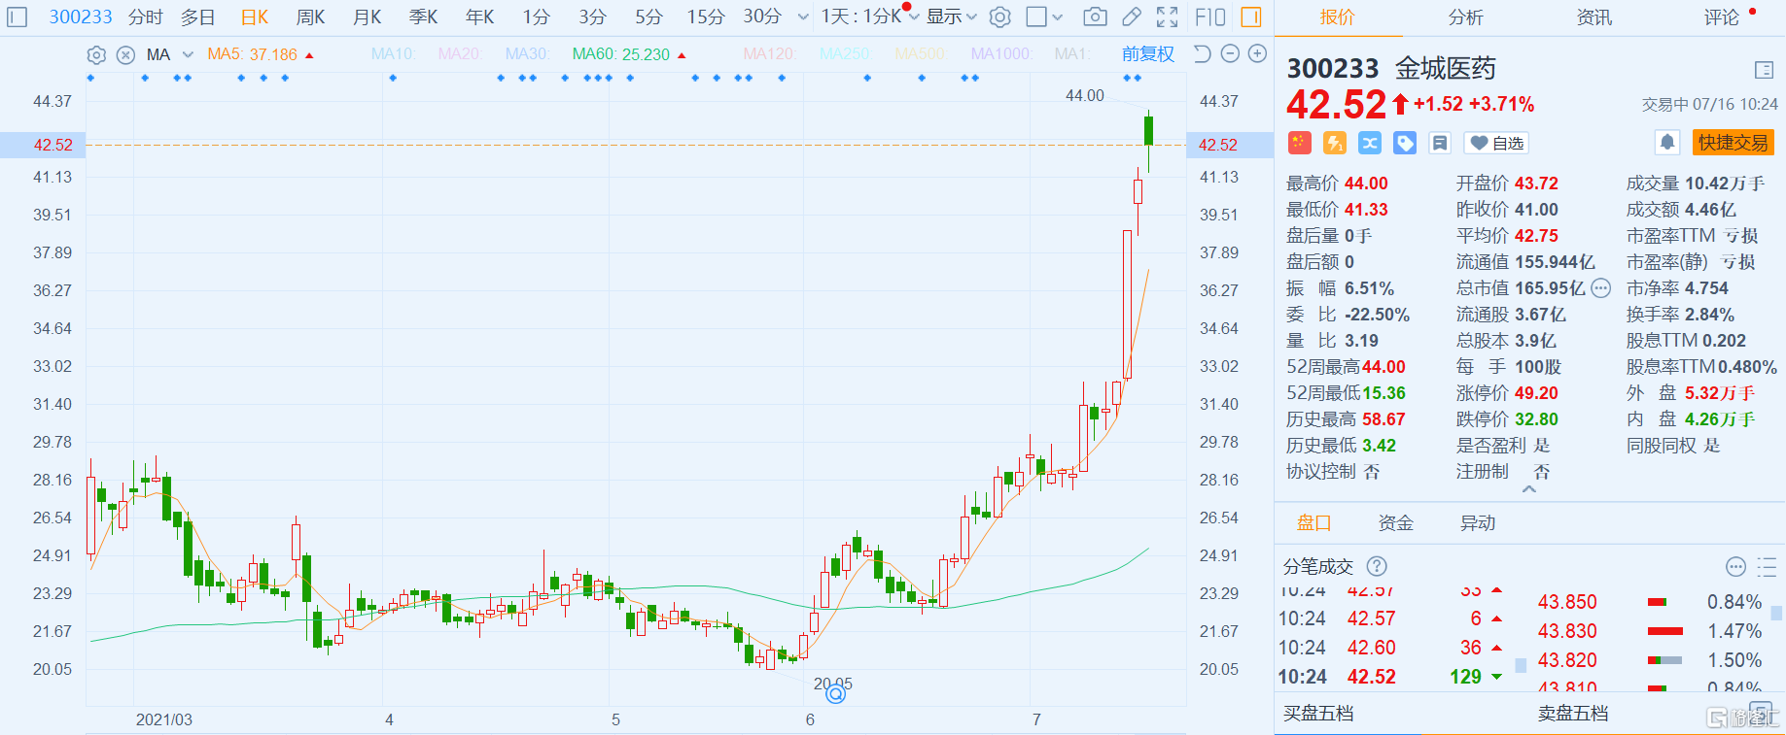The image size is (1786, 735).
Task: Click the blue price tag icon
Action: 1405,144
